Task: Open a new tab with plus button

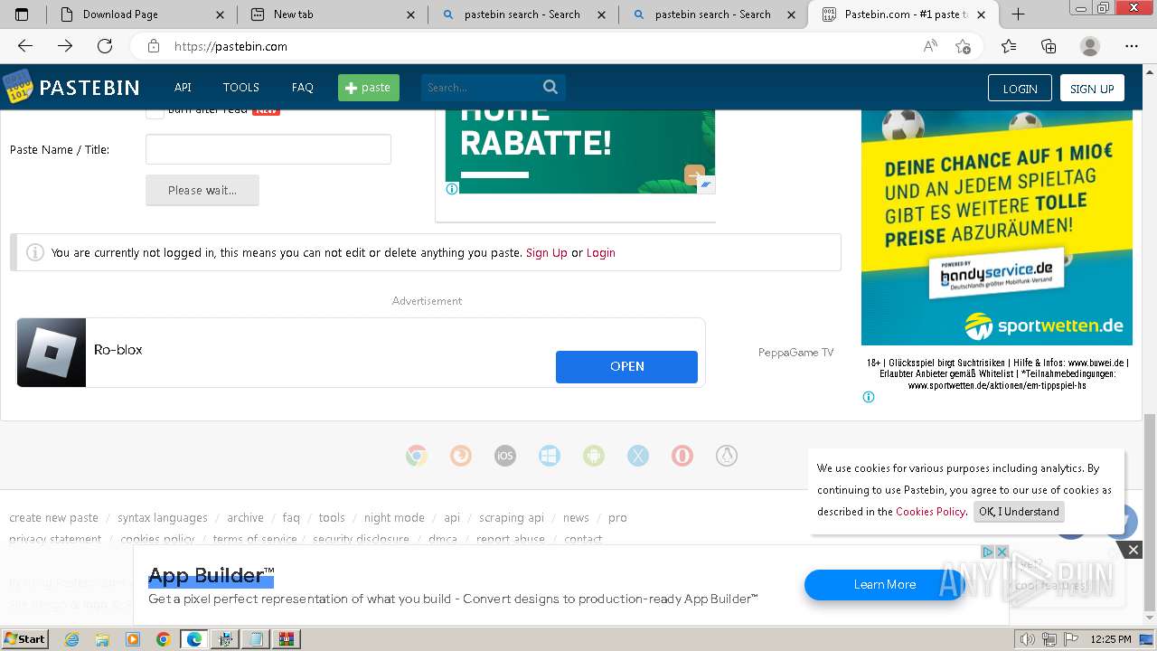Action: 1018,14
